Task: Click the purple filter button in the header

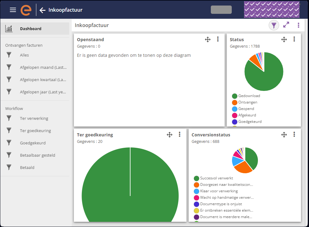Action: coord(274,25)
